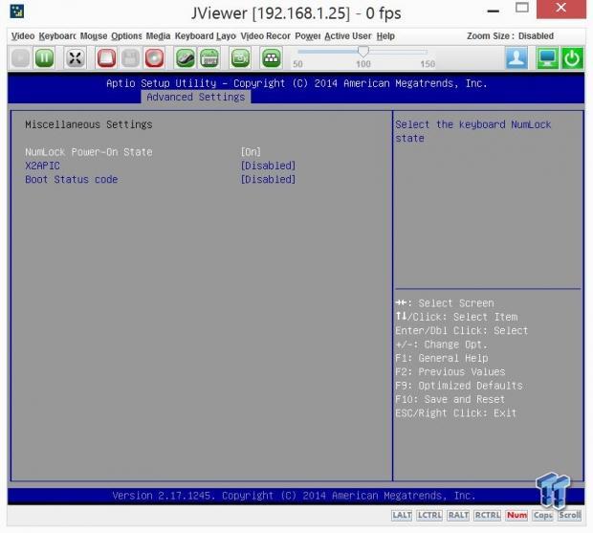Click the red hard disk redirection icon
This screenshot has width=593, height=533.
pos(106,58)
